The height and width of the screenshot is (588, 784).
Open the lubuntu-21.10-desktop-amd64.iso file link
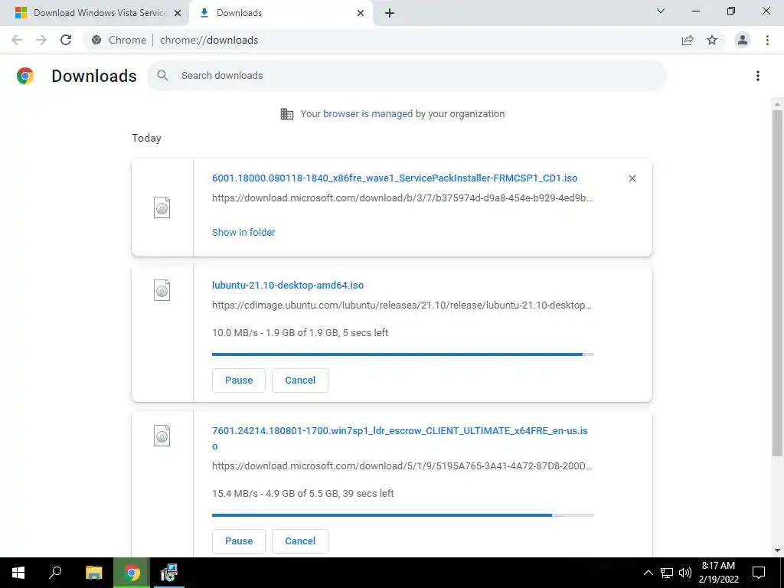288,286
